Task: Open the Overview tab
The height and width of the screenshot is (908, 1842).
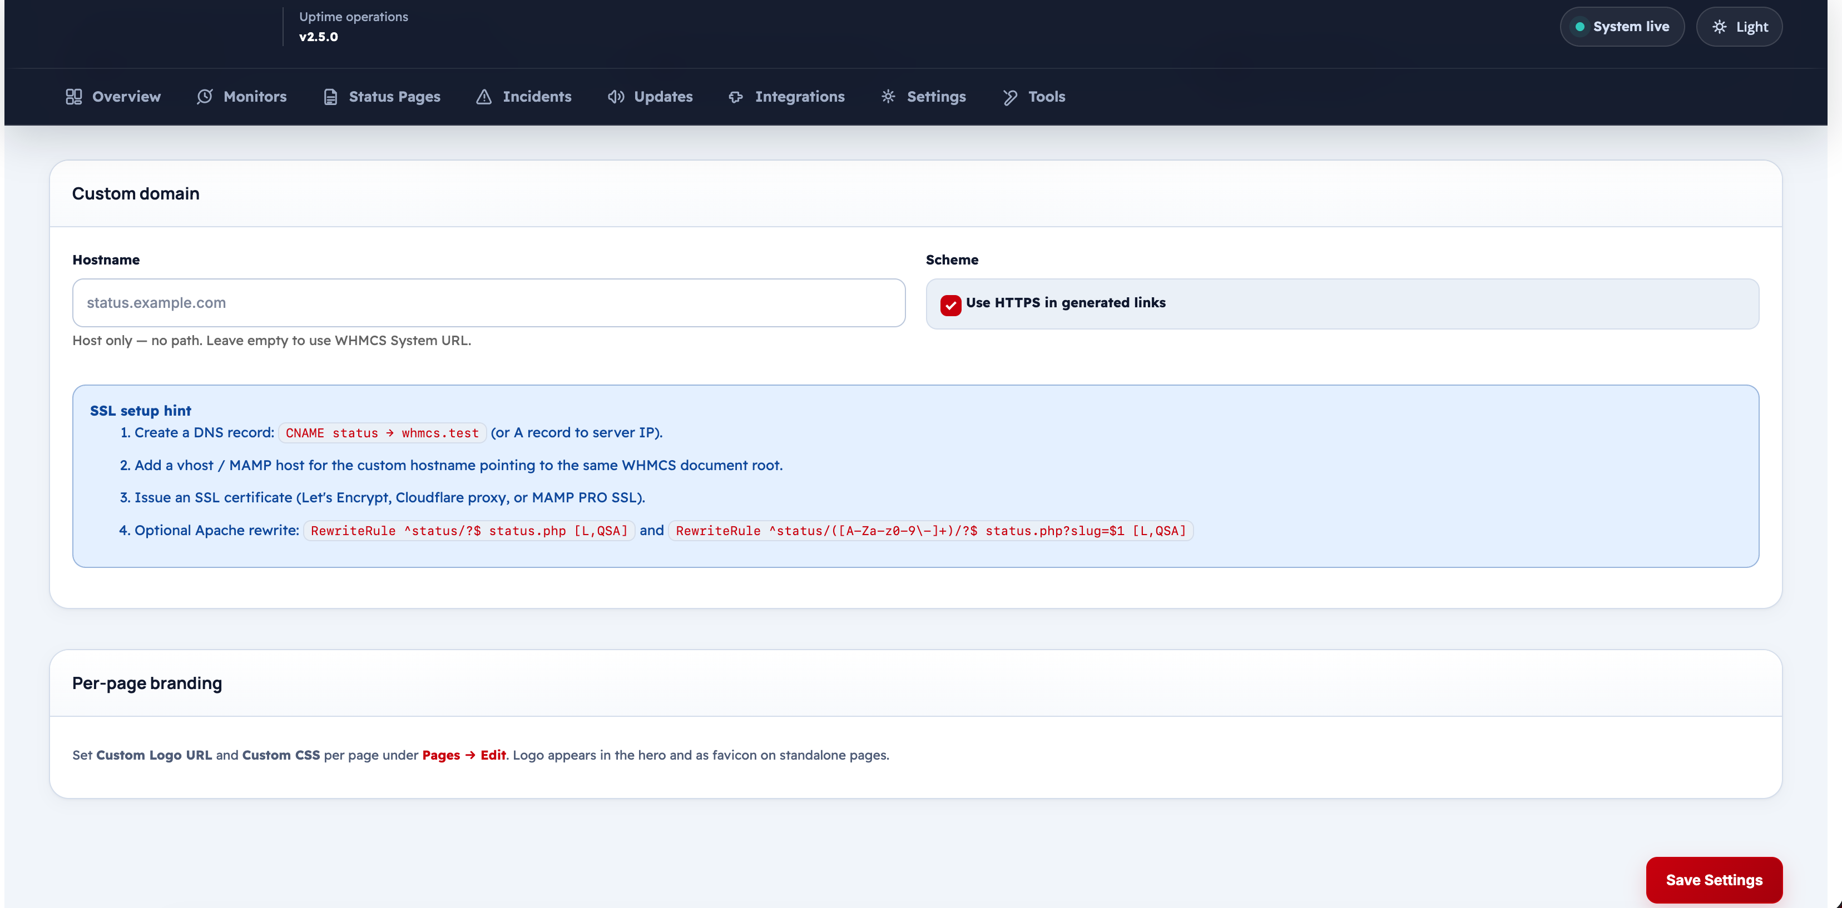Action: pyautogui.click(x=113, y=97)
